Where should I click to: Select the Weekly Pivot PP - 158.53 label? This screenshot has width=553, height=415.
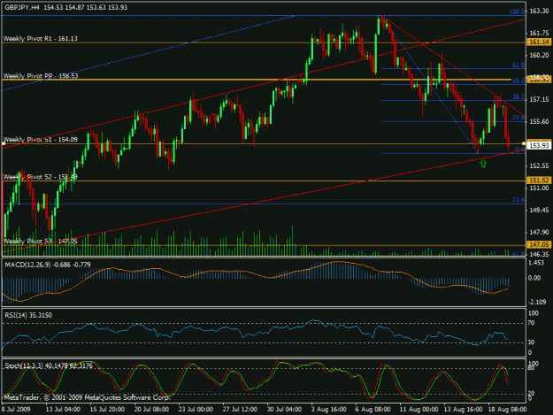click(x=41, y=76)
